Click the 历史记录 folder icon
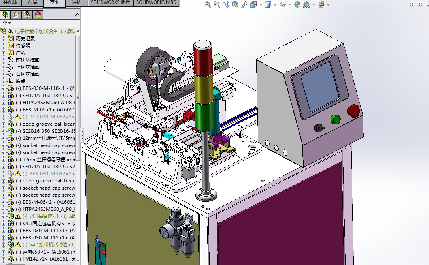 tap(11, 38)
